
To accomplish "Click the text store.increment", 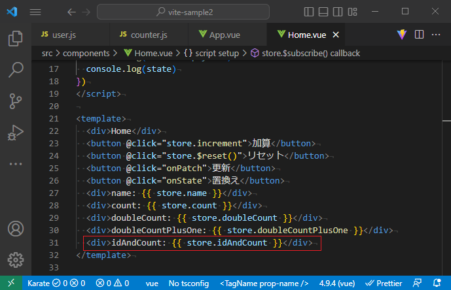I will 205,144.
